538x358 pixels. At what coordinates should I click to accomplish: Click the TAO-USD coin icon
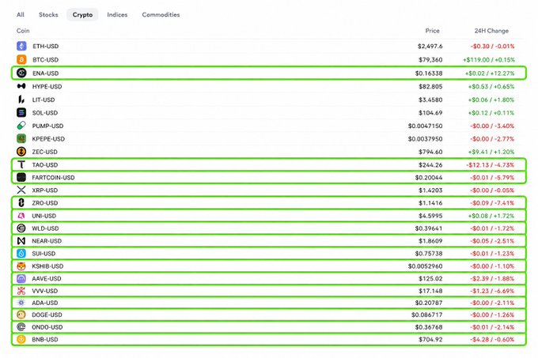[x=21, y=165]
